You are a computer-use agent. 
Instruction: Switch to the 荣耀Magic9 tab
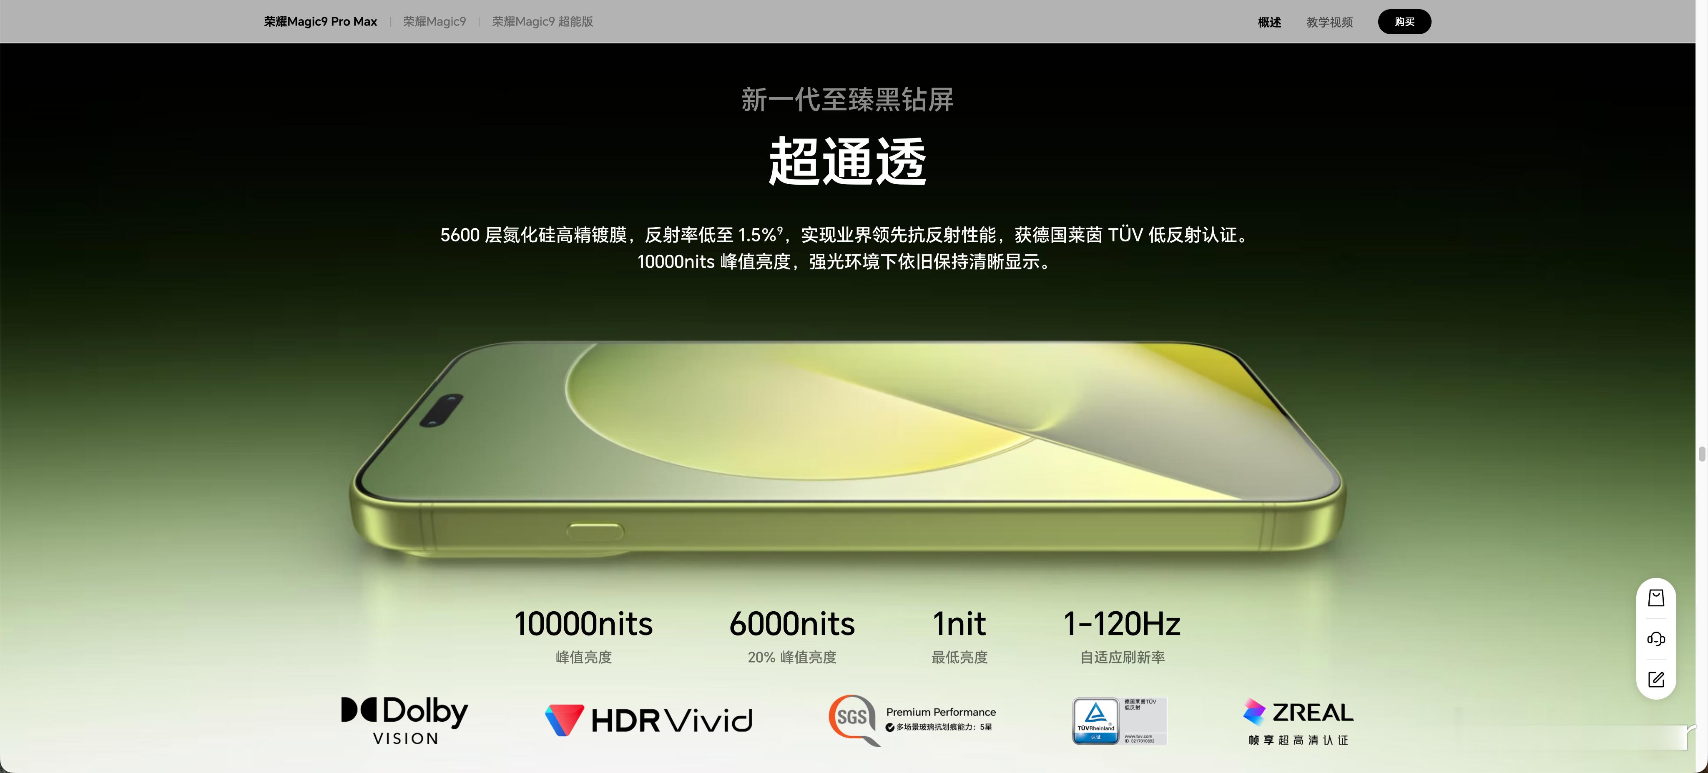[x=434, y=21]
